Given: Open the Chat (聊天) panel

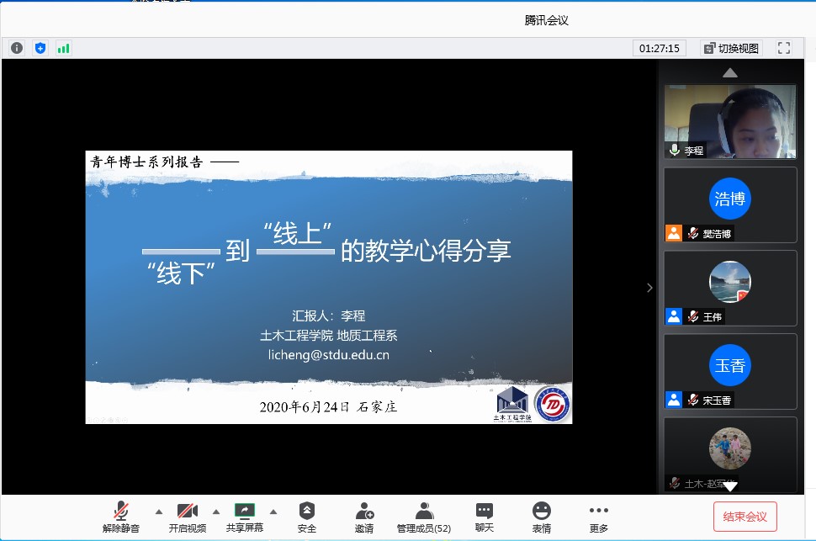Looking at the screenshot, I should pos(485,516).
